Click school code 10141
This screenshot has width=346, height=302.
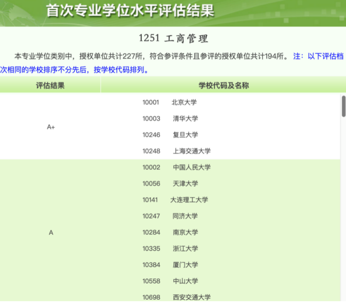click(150, 200)
